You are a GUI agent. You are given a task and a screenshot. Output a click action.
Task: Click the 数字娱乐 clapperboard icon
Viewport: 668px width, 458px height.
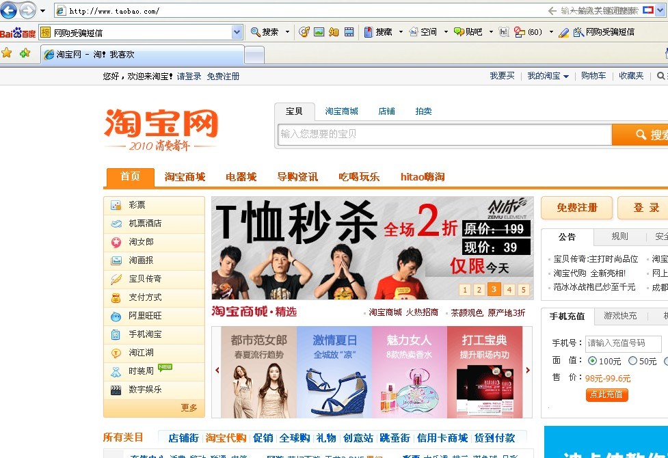116,390
